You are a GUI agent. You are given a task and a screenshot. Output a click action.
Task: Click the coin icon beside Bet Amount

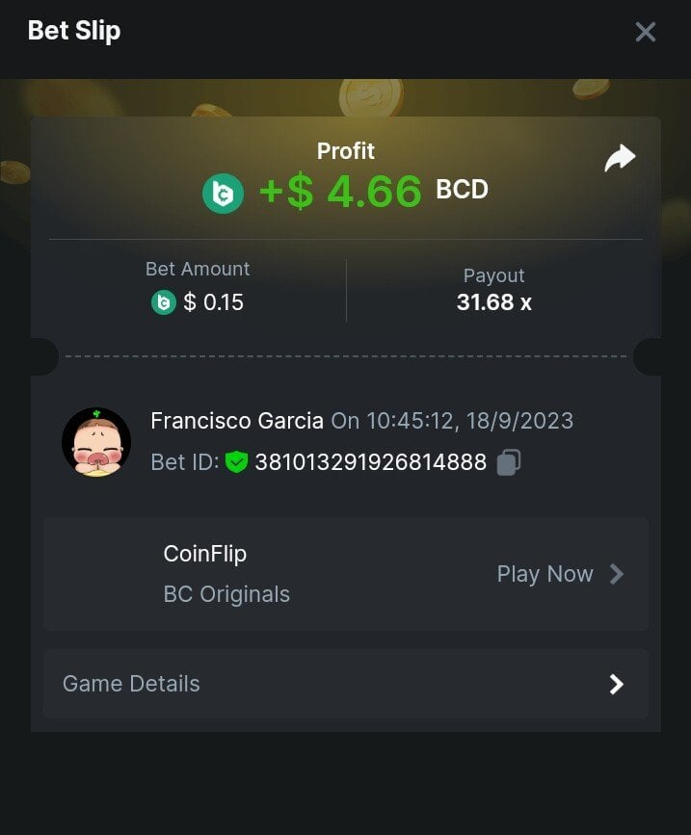pos(164,302)
